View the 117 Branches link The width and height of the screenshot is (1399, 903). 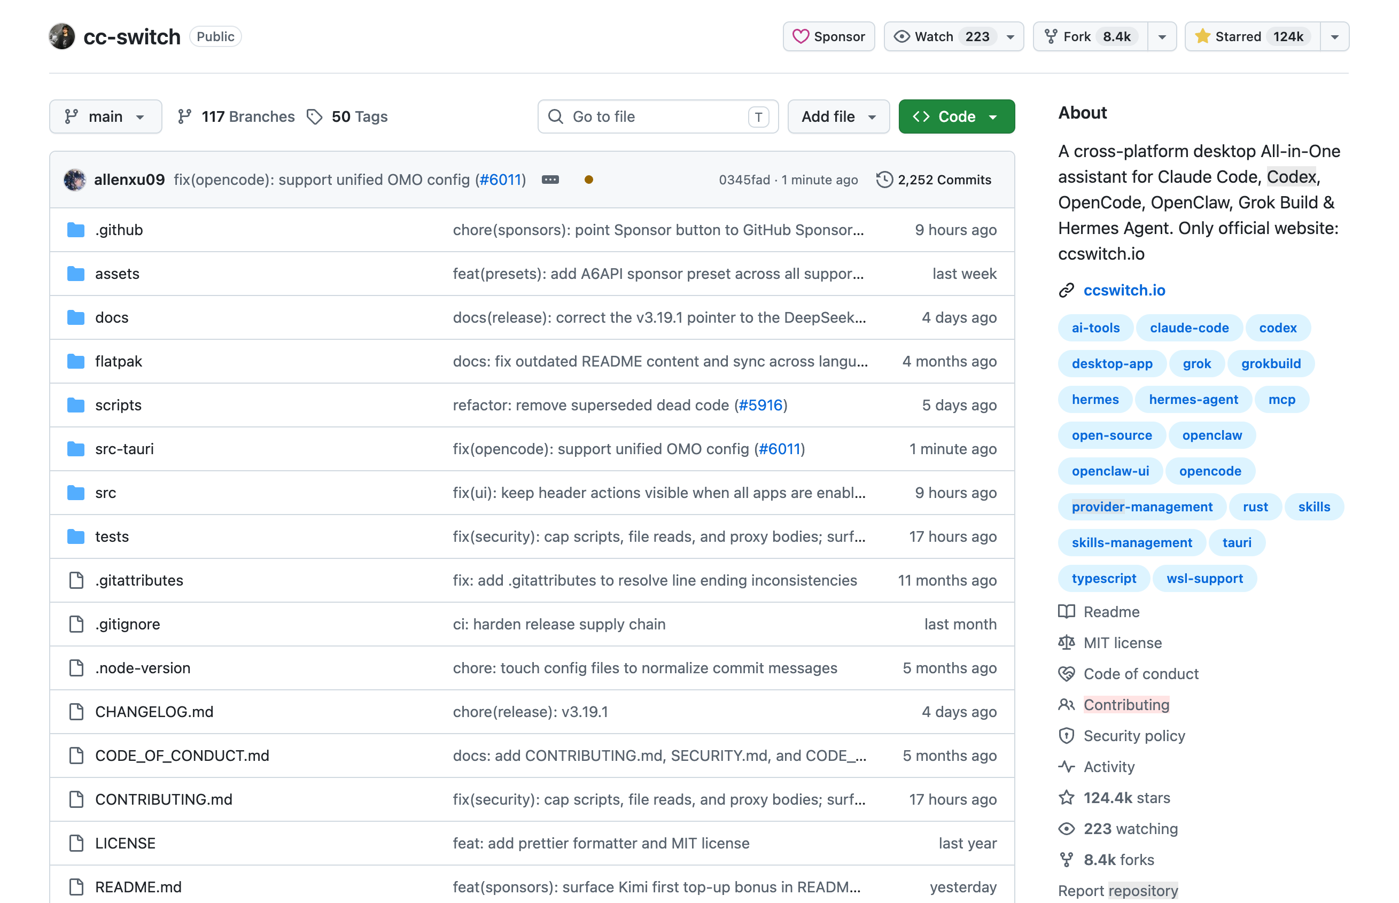point(236,116)
